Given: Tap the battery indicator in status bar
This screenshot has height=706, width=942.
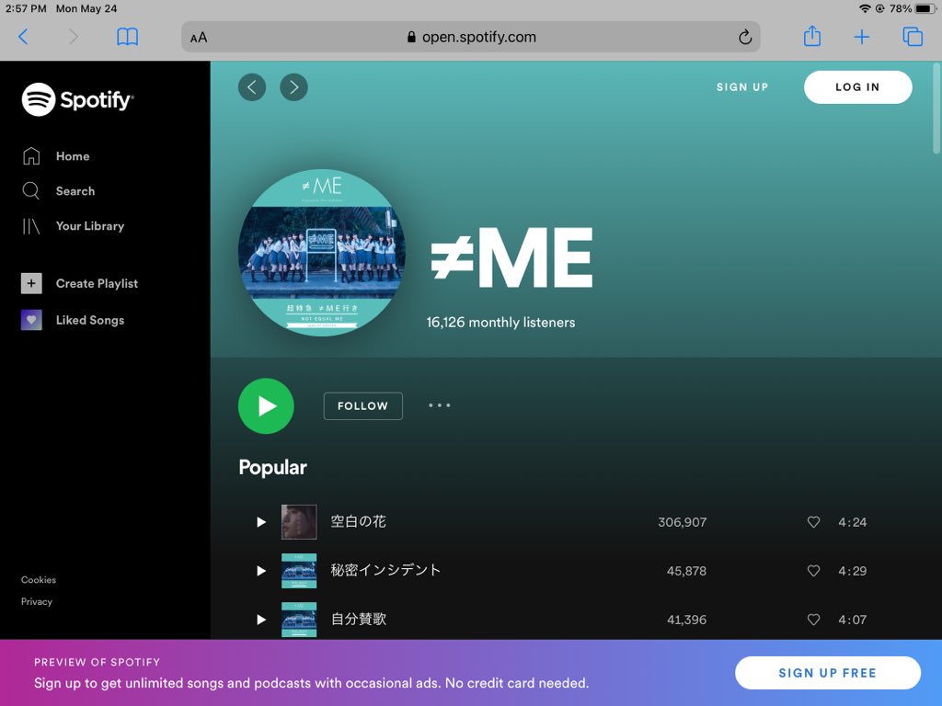Looking at the screenshot, I should tap(925, 8).
